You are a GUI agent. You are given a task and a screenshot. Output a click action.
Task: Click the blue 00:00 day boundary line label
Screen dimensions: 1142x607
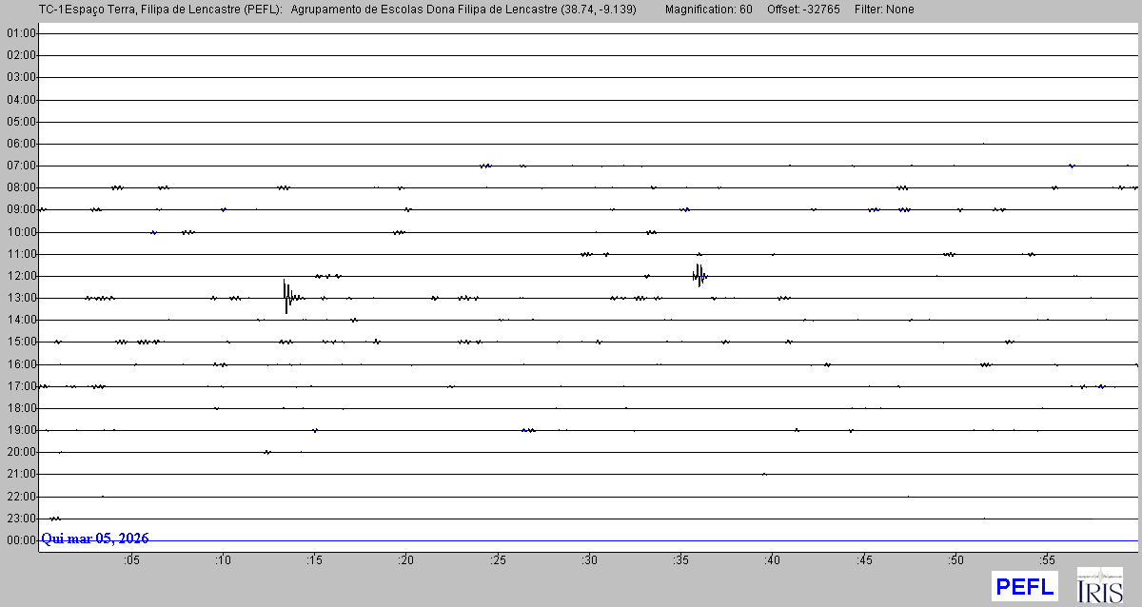(20, 540)
